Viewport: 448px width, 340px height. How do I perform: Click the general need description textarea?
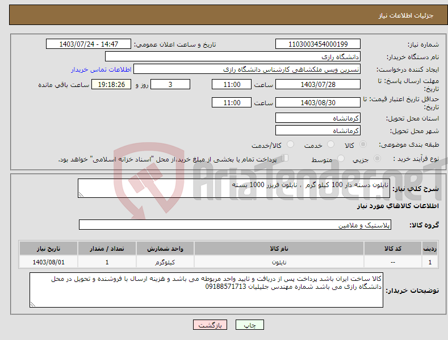pos(234,188)
